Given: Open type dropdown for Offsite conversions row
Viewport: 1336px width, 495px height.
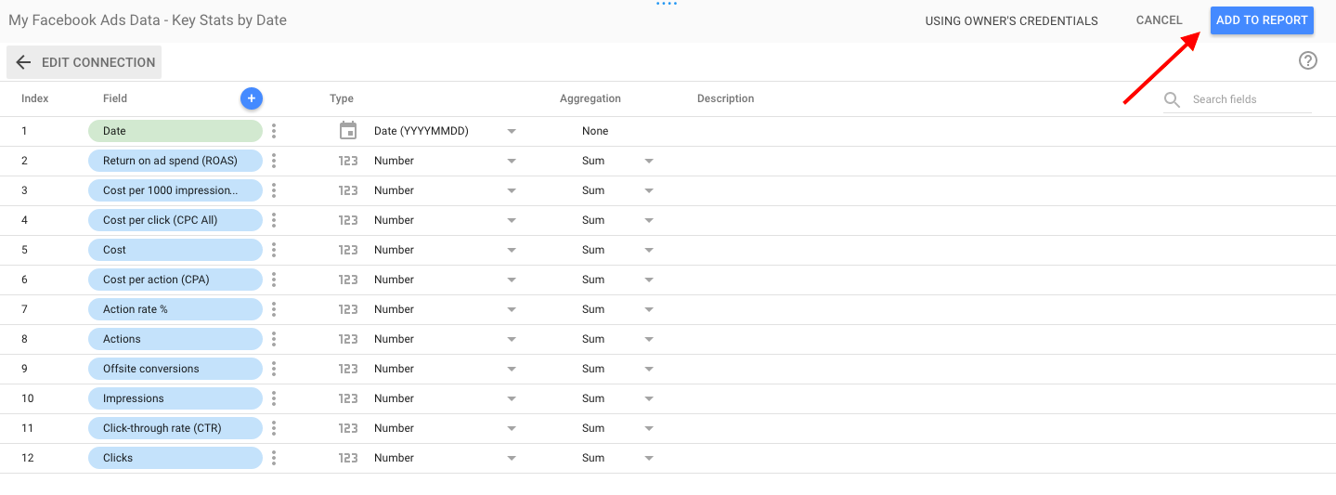Looking at the screenshot, I should click(x=511, y=369).
